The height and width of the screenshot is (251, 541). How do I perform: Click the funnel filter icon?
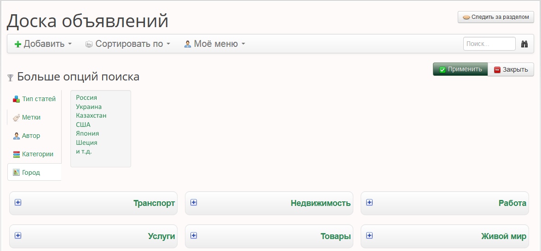tap(10, 78)
